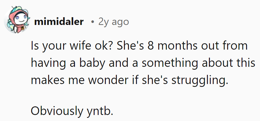Image resolution: width=260 pixels, height=121 pixels.
Task: Click the "2y ago" comment timestamp
Action: pyautogui.click(x=114, y=22)
